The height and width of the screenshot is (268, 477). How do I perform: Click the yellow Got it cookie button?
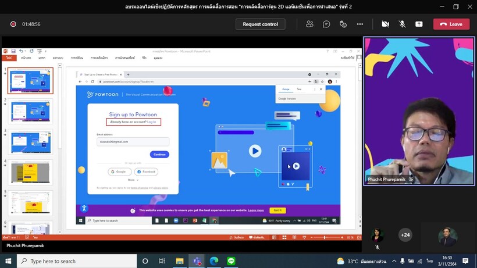(277, 210)
